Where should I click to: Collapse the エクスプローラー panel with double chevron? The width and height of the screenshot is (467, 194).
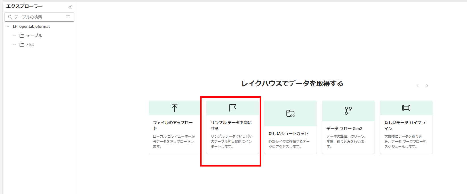70,7
